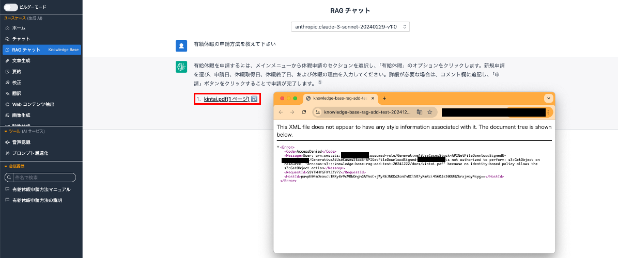Click the site information icon in address bar

(x=318, y=112)
